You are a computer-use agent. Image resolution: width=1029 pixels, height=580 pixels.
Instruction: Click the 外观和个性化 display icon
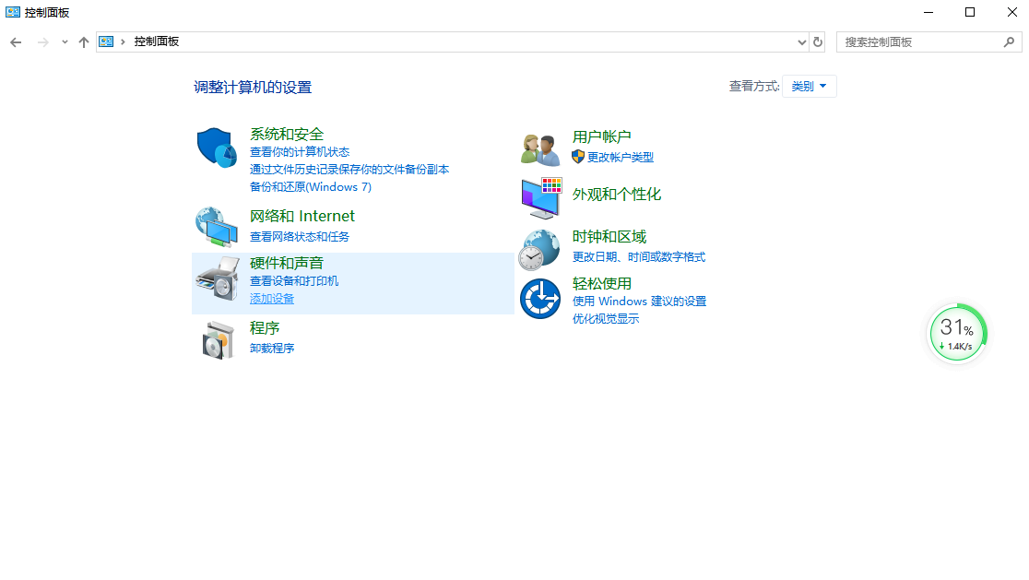point(539,196)
